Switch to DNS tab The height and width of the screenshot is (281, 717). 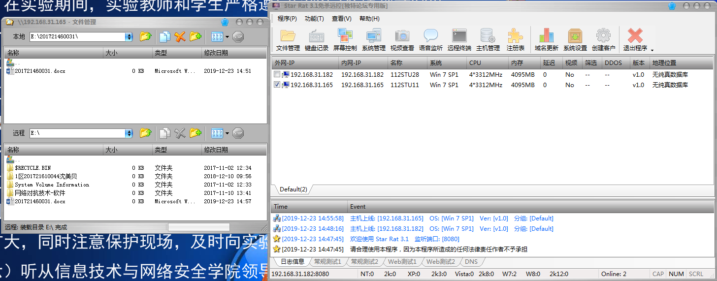pos(471,262)
